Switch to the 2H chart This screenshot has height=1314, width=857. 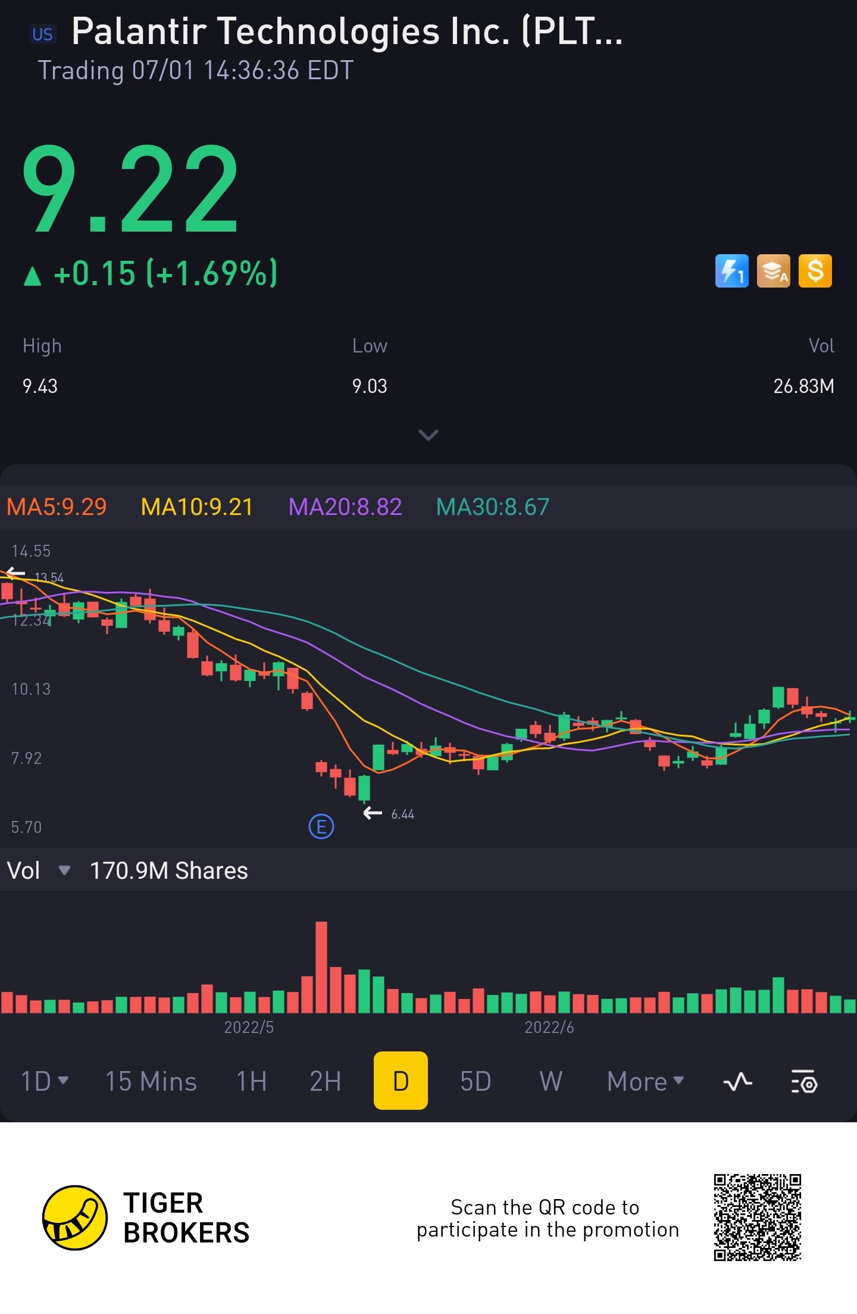[326, 1081]
